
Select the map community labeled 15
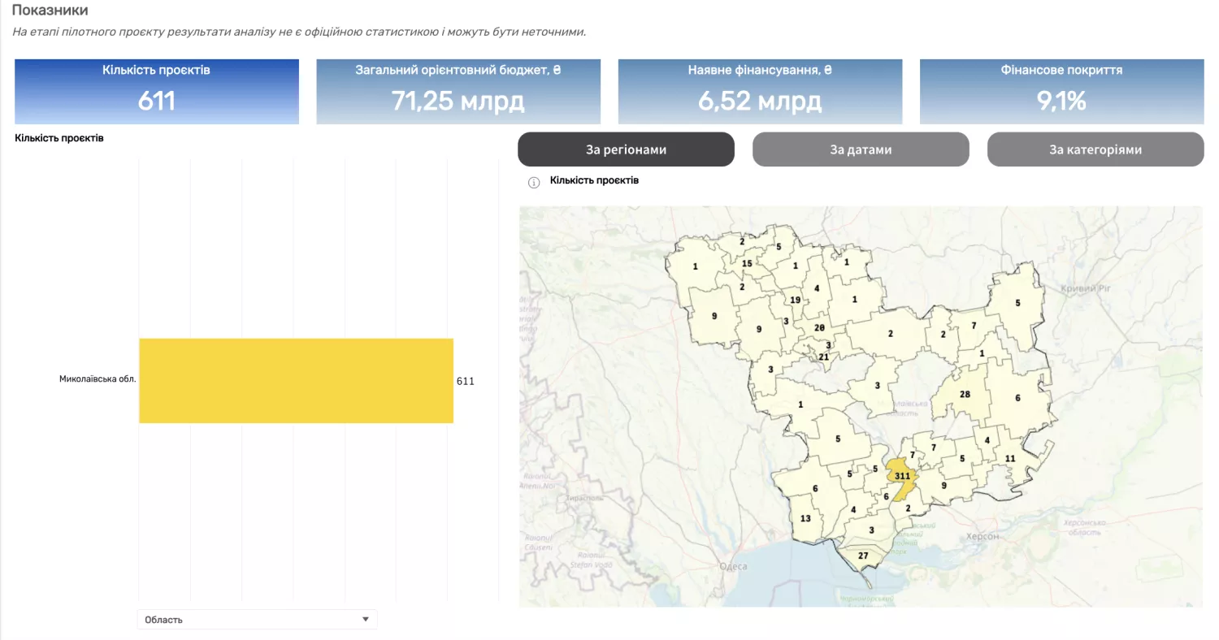[747, 264]
